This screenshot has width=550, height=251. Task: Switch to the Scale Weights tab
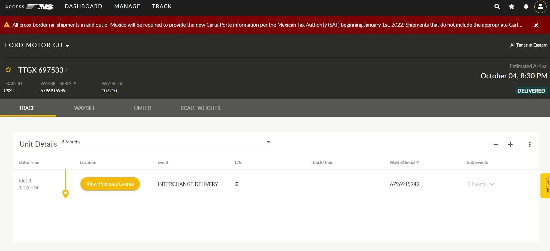coord(200,108)
